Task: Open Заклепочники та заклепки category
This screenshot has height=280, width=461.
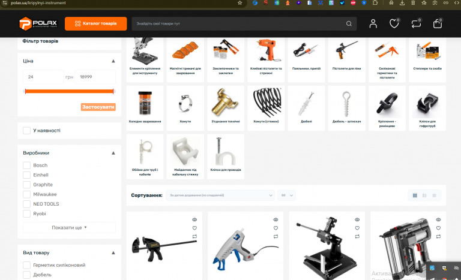Action: point(226,59)
